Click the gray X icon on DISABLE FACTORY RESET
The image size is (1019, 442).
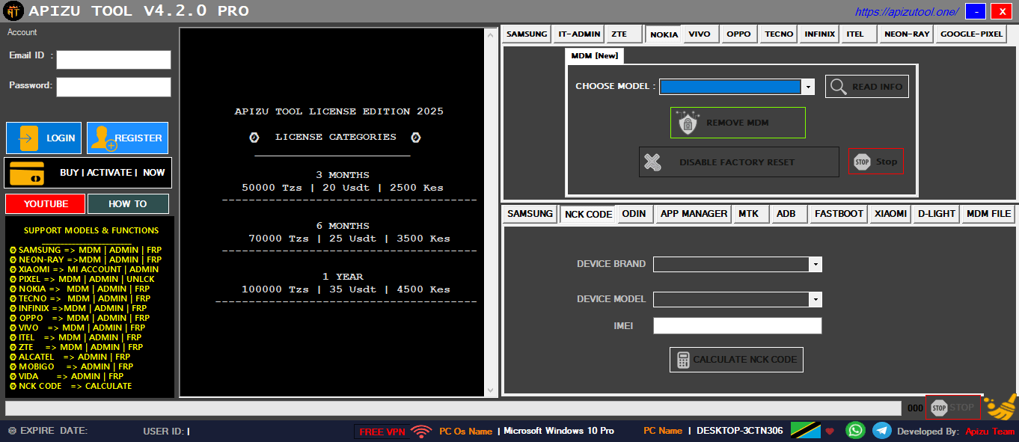(x=652, y=161)
